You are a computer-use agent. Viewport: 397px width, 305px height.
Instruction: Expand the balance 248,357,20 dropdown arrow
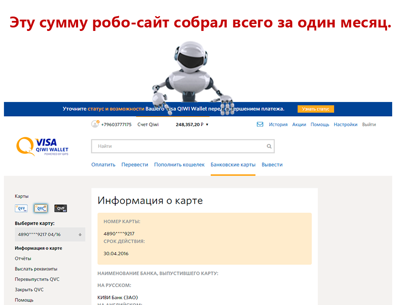pyautogui.click(x=207, y=125)
